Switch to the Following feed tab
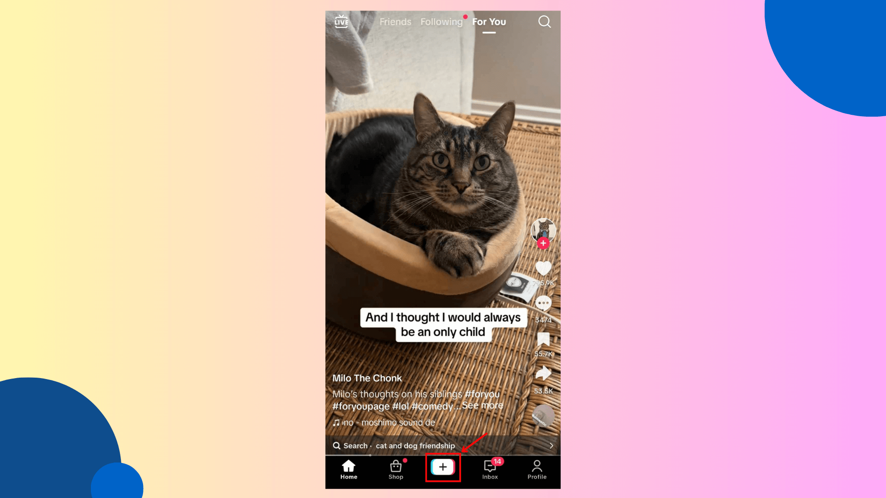 [x=442, y=22]
